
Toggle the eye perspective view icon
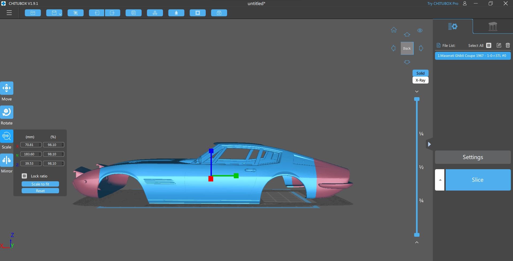pos(420,30)
